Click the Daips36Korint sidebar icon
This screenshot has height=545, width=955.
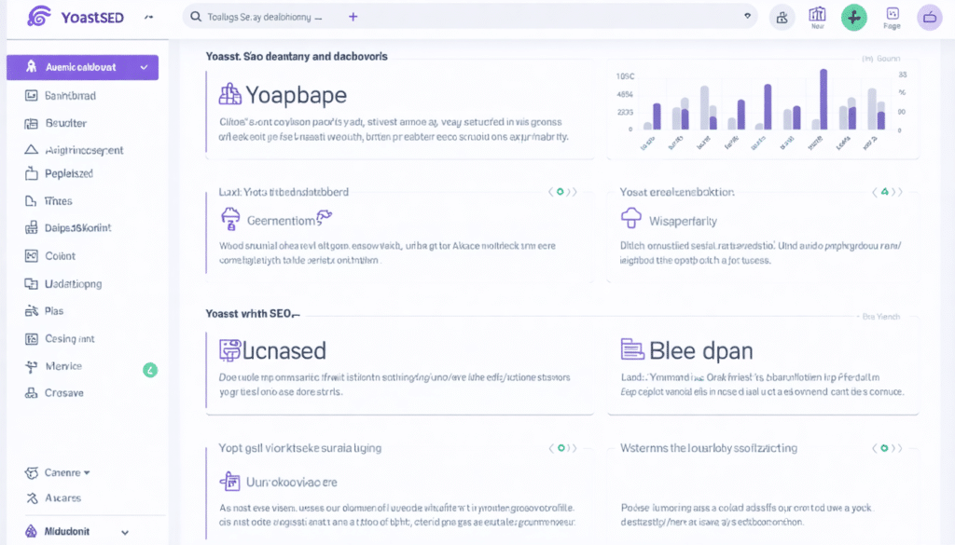31,228
